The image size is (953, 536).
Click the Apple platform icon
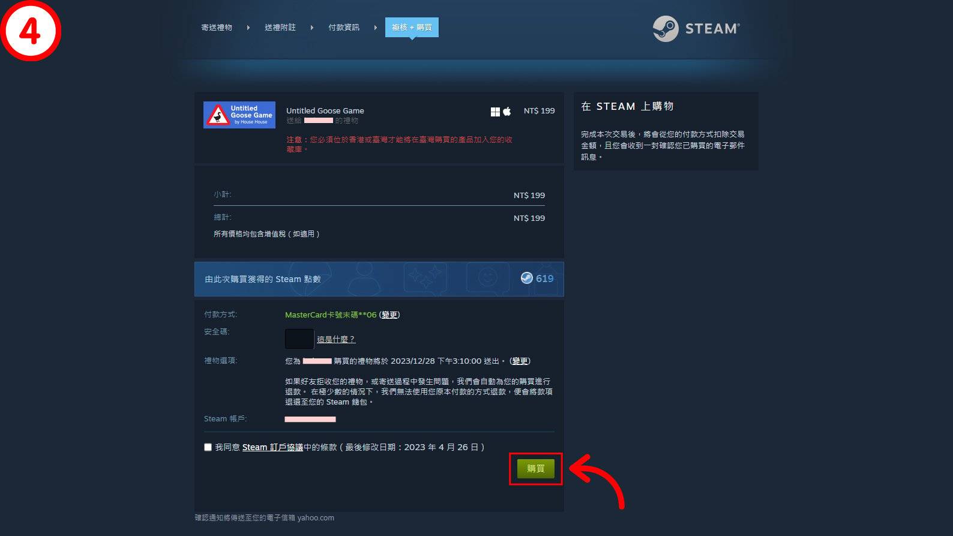507,111
